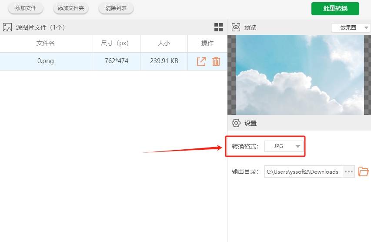This screenshot has height=242, width=371.
Task: Open the 效果图 preview mode dropdown
Action: (x=351, y=28)
